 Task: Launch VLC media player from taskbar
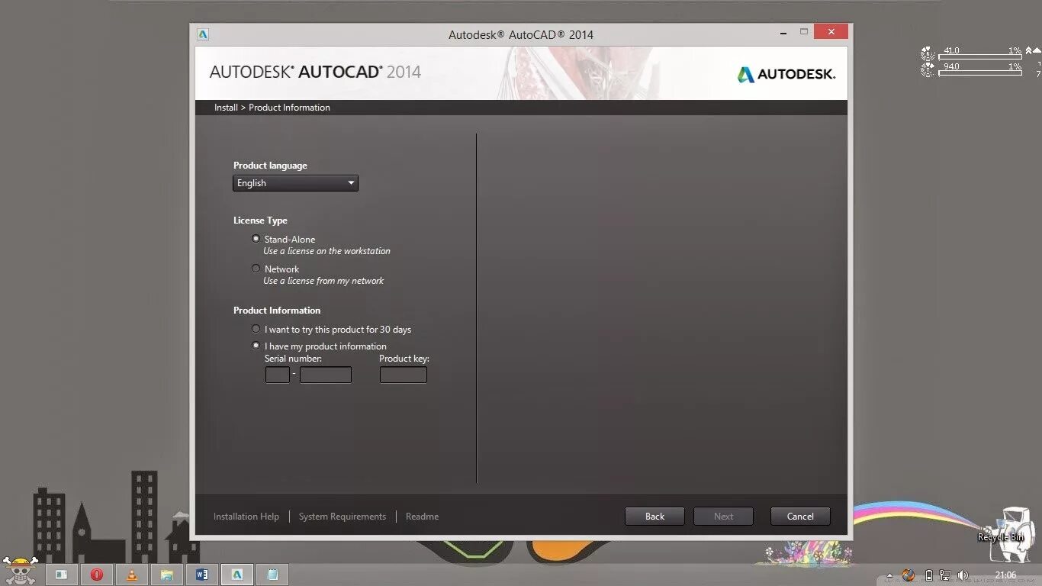[132, 575]
